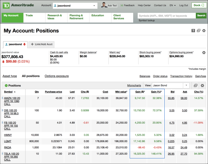Pop out the Positions table window icon
The image size is (208, 164).
pos(196,86)
